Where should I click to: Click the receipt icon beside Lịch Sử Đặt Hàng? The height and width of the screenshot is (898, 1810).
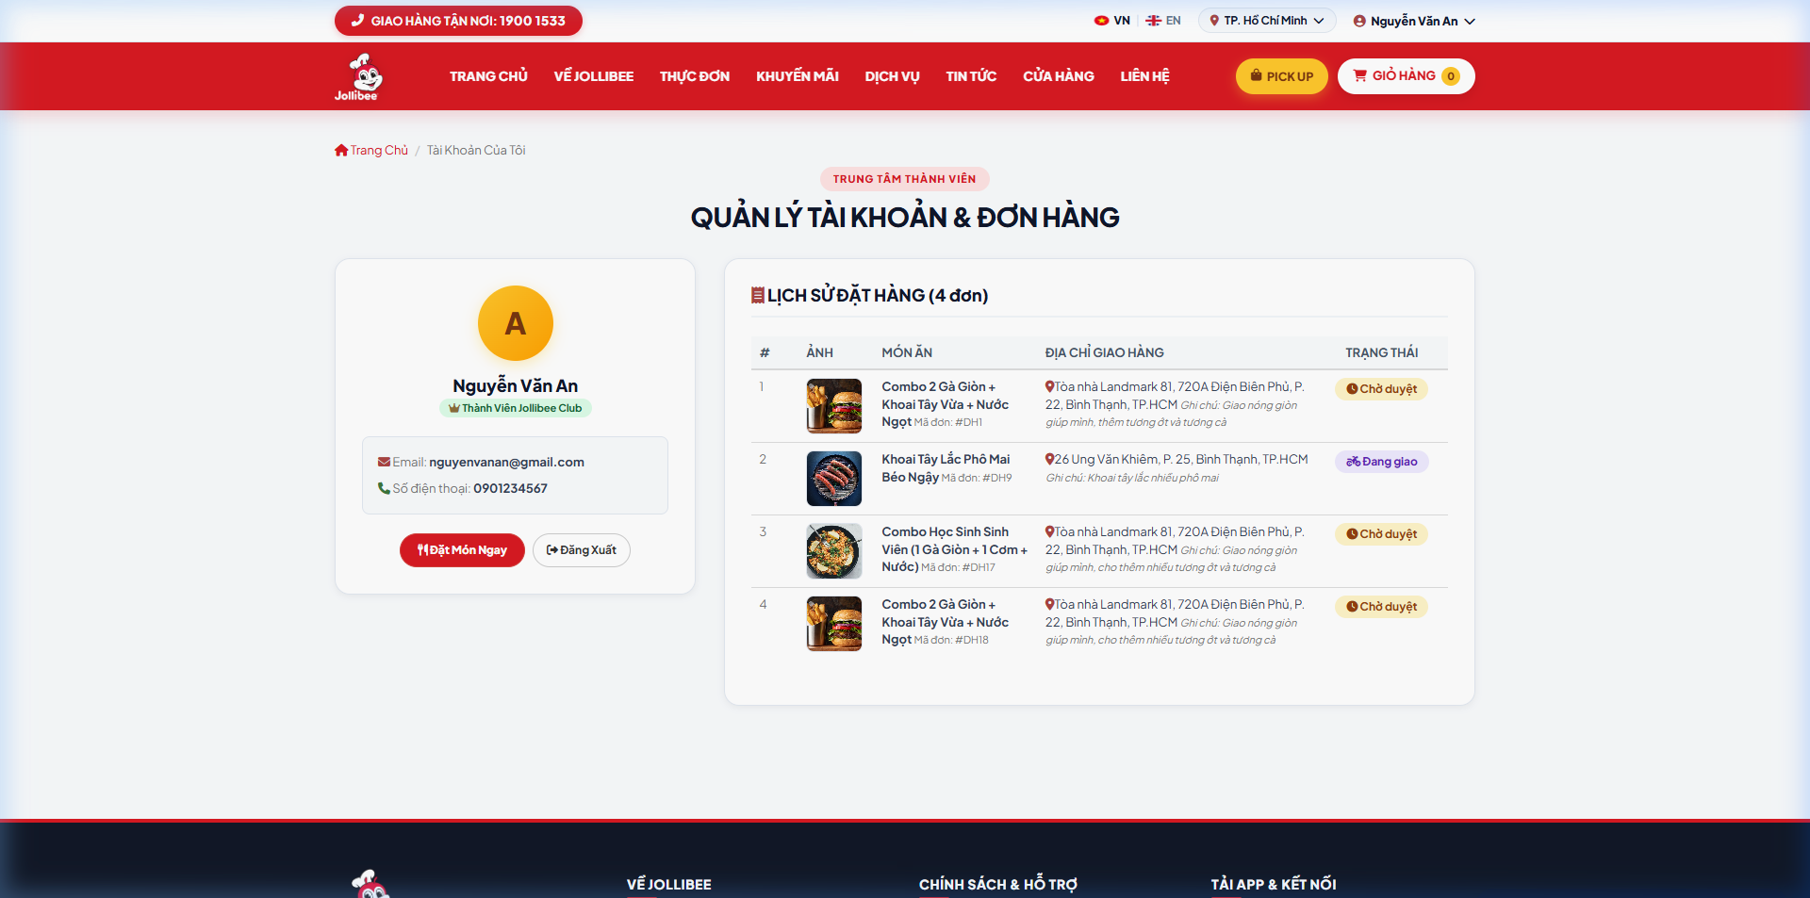[757, 296]
